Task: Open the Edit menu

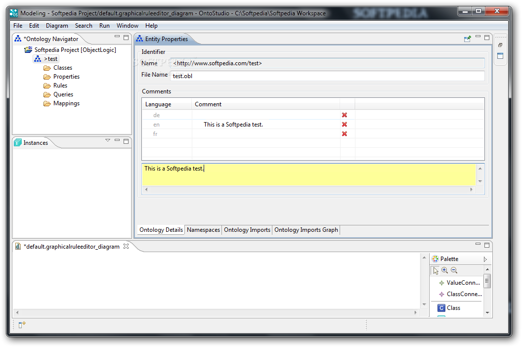Action: tap(34, 26)
